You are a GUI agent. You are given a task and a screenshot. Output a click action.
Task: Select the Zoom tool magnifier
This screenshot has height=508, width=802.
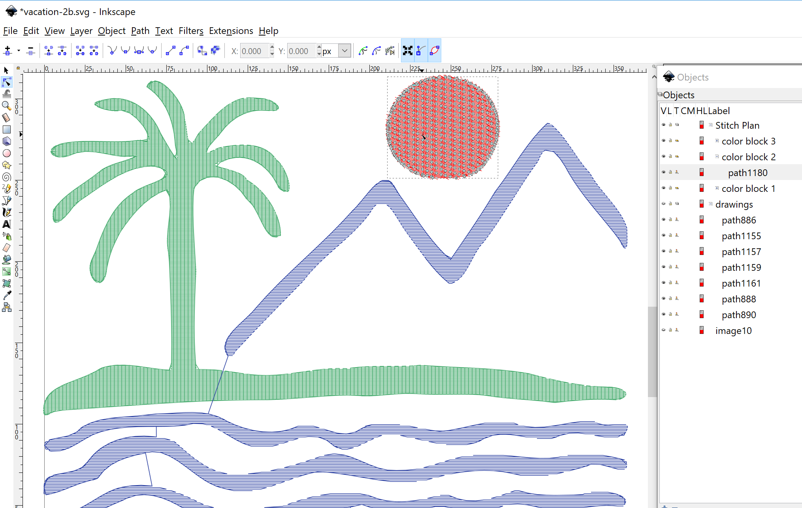click(6, 106)
